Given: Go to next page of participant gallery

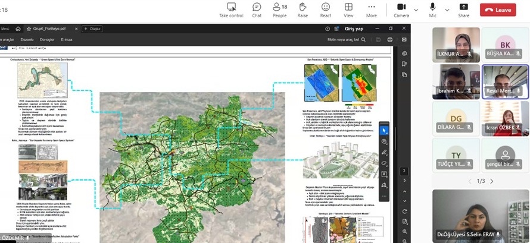Looking at the screenshot, I should coord(491,181).
